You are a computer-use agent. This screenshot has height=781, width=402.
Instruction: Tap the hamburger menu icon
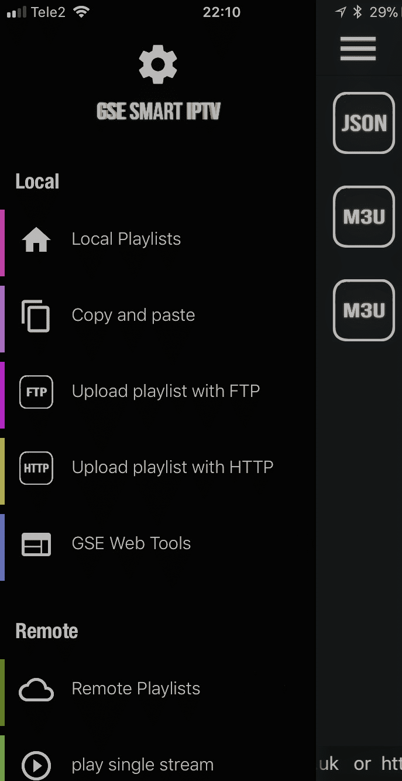click(x=358, y=49)
